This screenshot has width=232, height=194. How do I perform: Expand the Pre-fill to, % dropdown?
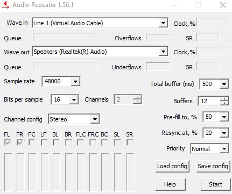tap(224, 117)
